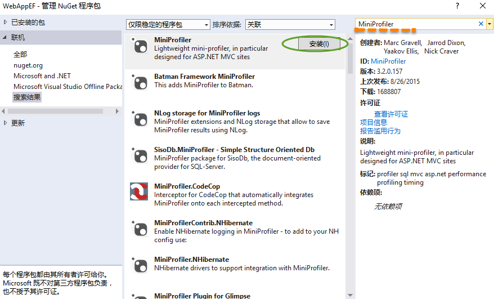Viewport: 494px width, 299px height.
Task: Click the MiniProfilerContrib.NHibernate package icon
Action: (x=139, y=229)
